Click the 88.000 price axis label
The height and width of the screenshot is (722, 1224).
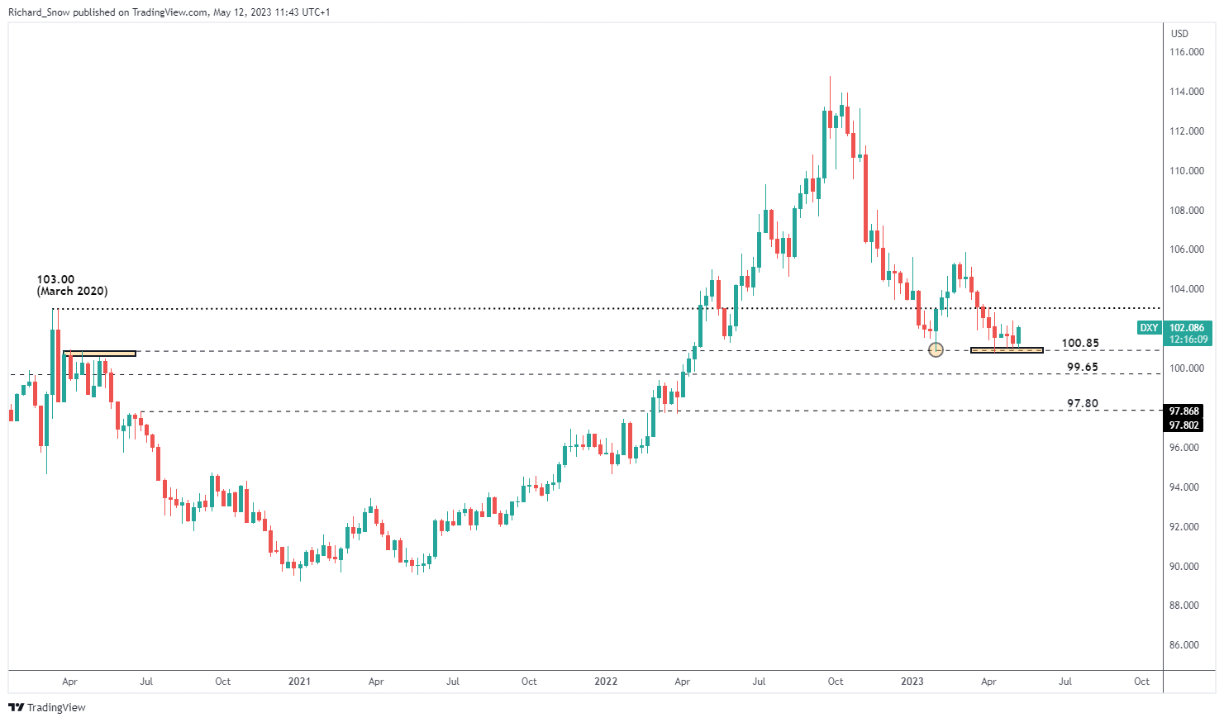1186,606
